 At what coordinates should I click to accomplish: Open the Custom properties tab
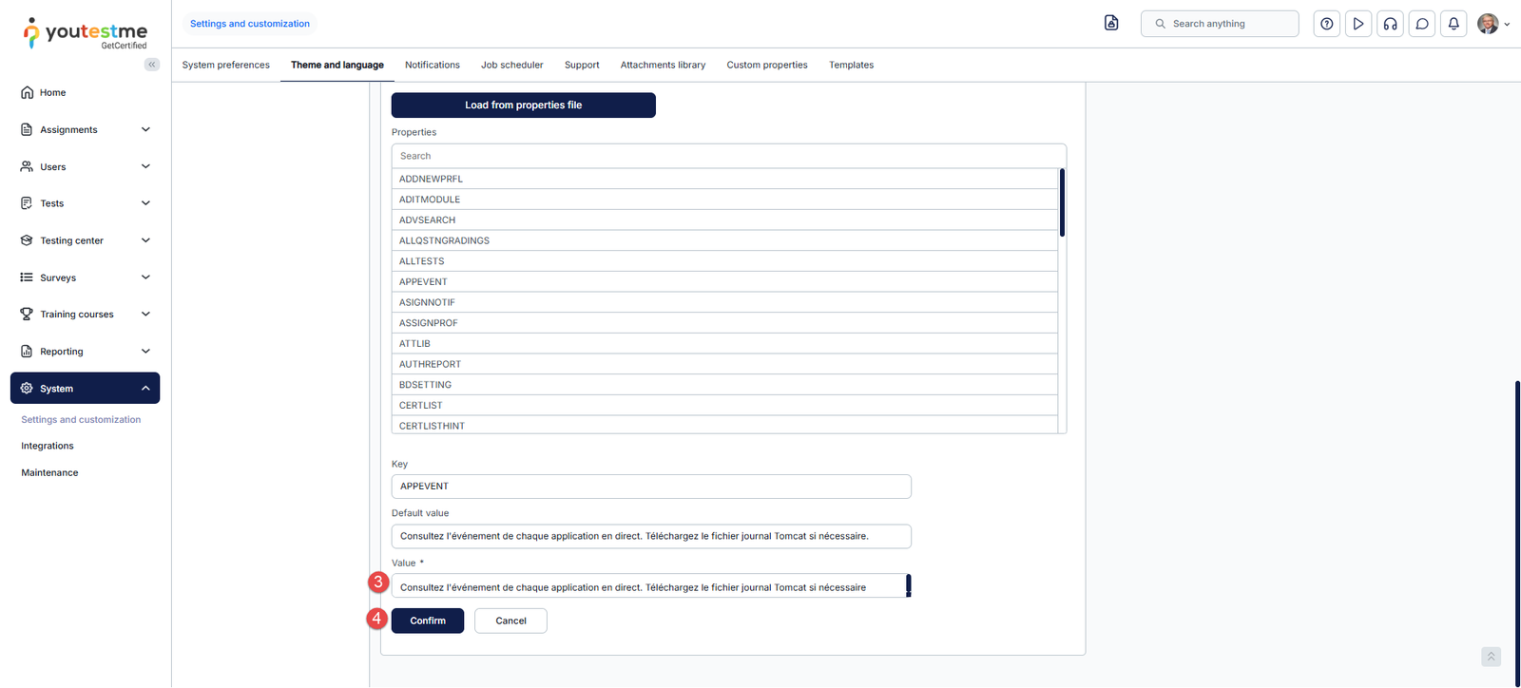(766, 65)
